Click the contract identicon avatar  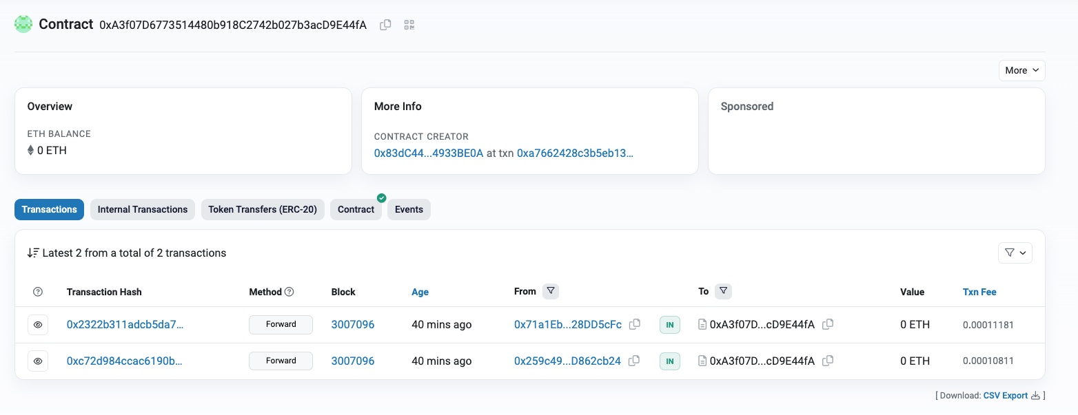[x=24, y=24]
